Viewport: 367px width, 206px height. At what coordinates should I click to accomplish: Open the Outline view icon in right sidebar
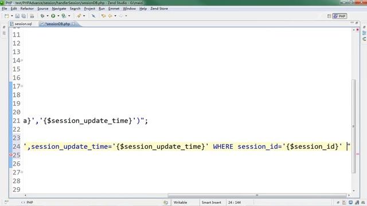tap(364, 33)
